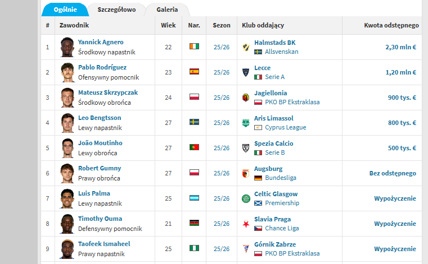Viewport: 428px width, 264px height.
Task: Open the Galeria tab
Action: [167, 10]
